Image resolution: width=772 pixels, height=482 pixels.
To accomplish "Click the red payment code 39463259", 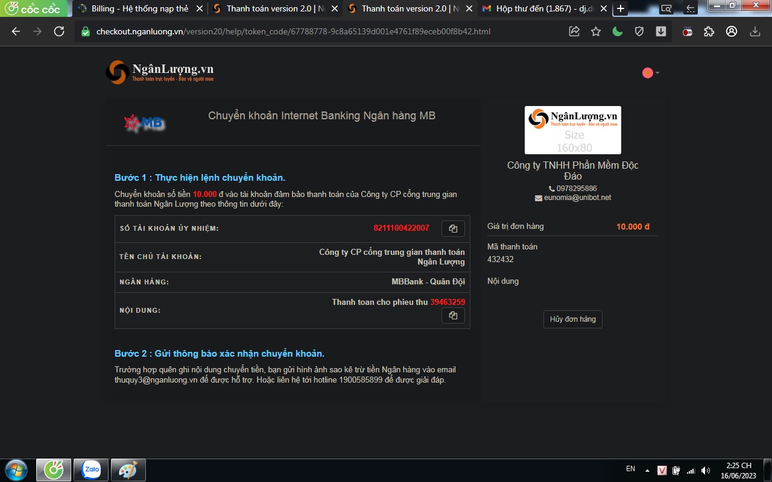I will (448, 302).
